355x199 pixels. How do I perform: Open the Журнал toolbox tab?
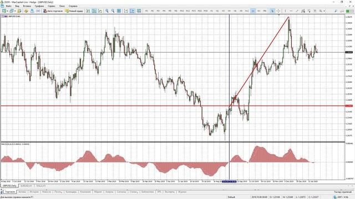pos(182,192)
